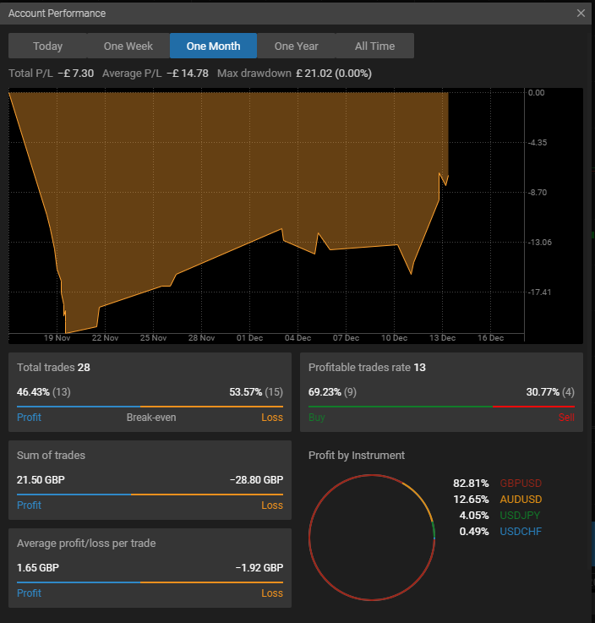
Task: Click the -4.35 value on chart scale
Action: pos(538,143)
